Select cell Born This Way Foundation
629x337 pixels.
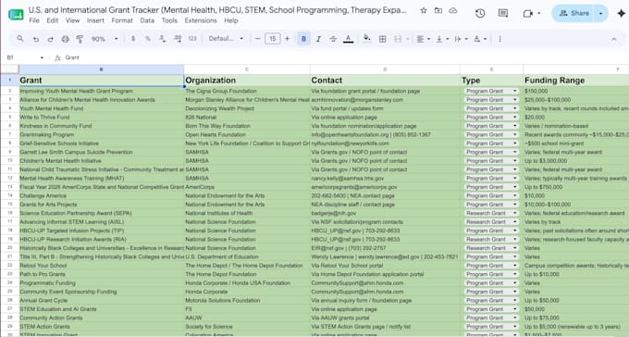tap(247, 126)
